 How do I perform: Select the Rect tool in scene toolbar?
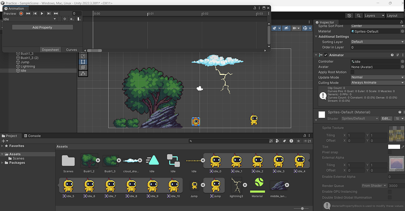83,62
